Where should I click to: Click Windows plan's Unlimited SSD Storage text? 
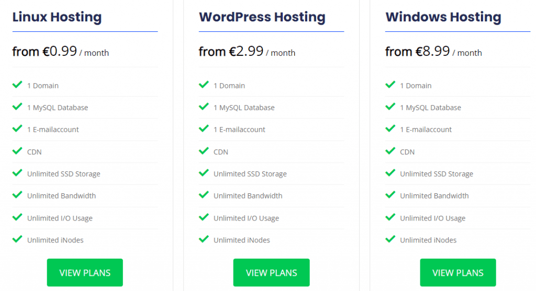point(437,174)
